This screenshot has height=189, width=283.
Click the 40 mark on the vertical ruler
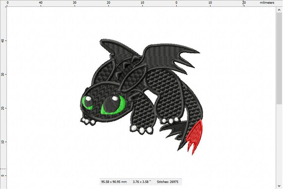click(2, 41)
